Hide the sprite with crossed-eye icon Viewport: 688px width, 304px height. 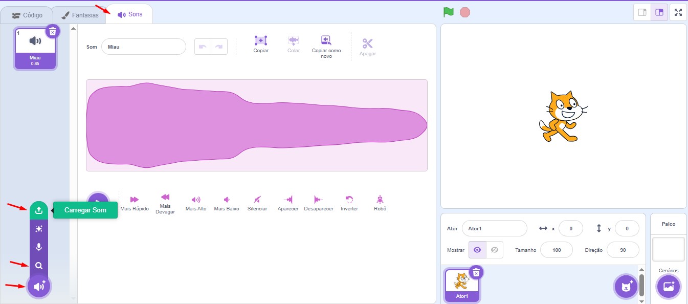click(x=494, y=250)
